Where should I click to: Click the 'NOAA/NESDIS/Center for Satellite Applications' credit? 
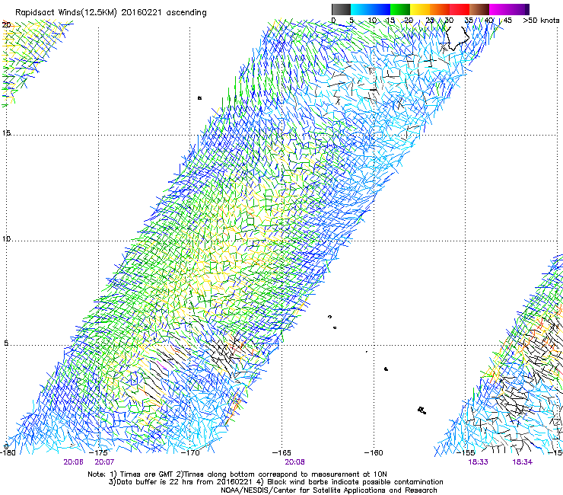(x=329, y=490)
